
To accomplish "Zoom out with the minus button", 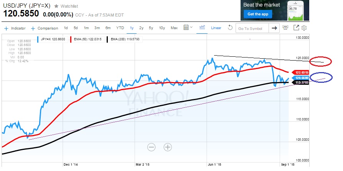I will point(151,146).
